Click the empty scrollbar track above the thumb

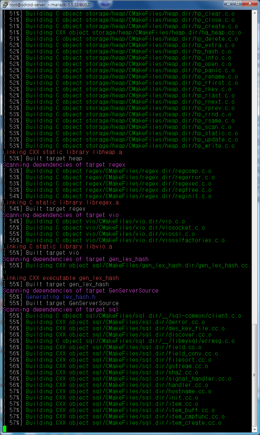coord(254,166)
